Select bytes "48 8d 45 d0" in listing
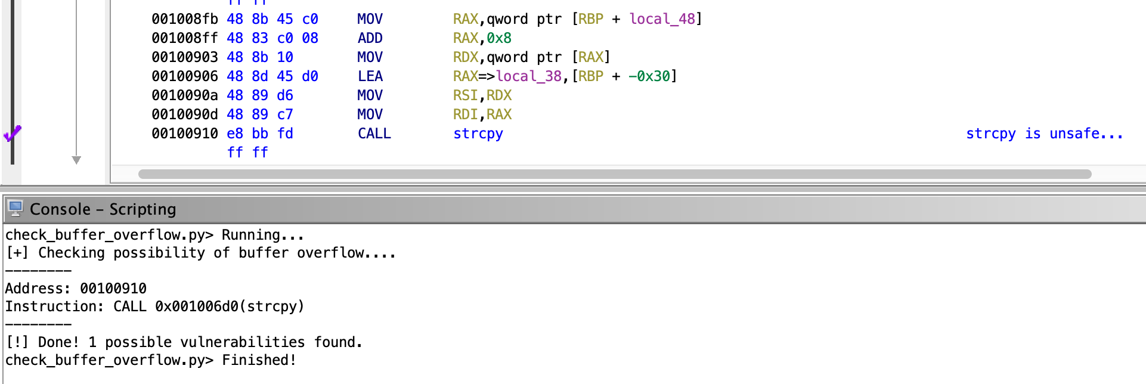 (272, 76)
